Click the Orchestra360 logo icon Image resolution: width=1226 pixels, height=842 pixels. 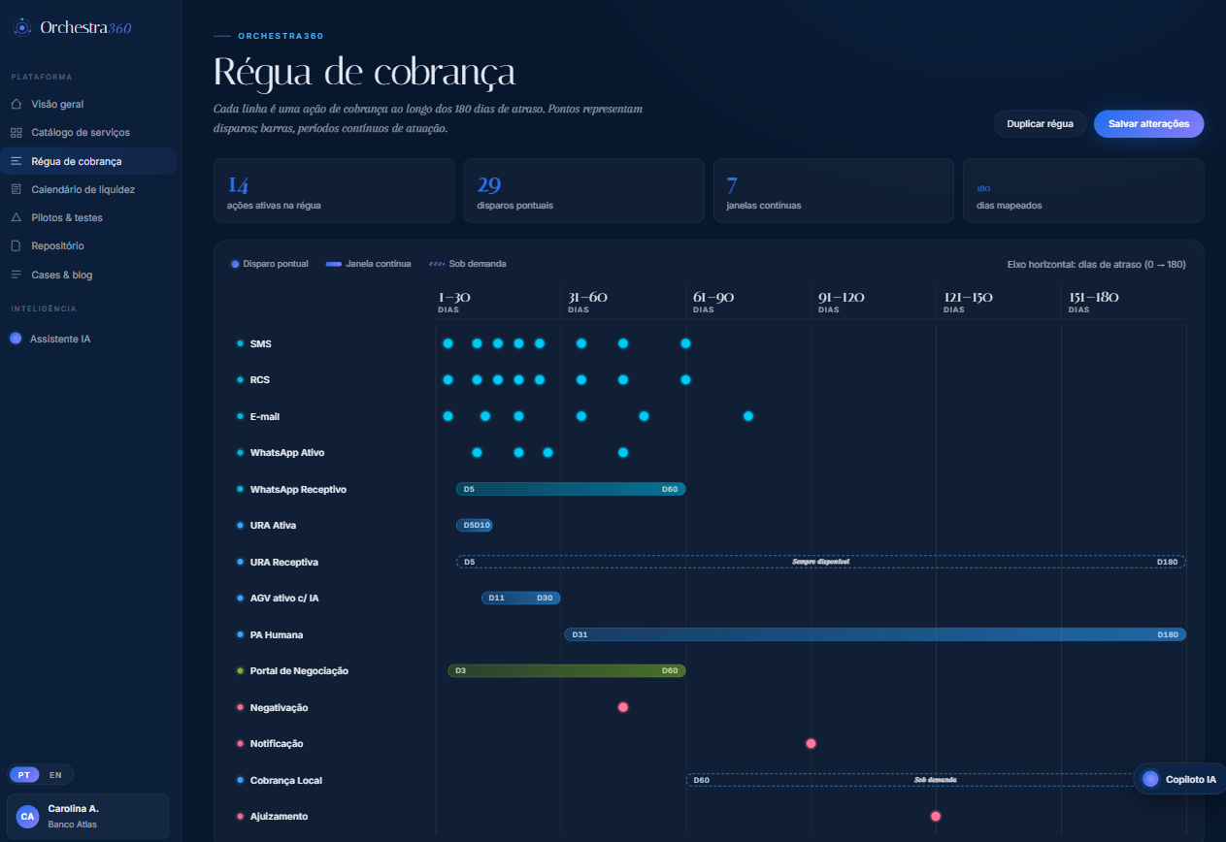pyautogui.click(x=21, y=27)
